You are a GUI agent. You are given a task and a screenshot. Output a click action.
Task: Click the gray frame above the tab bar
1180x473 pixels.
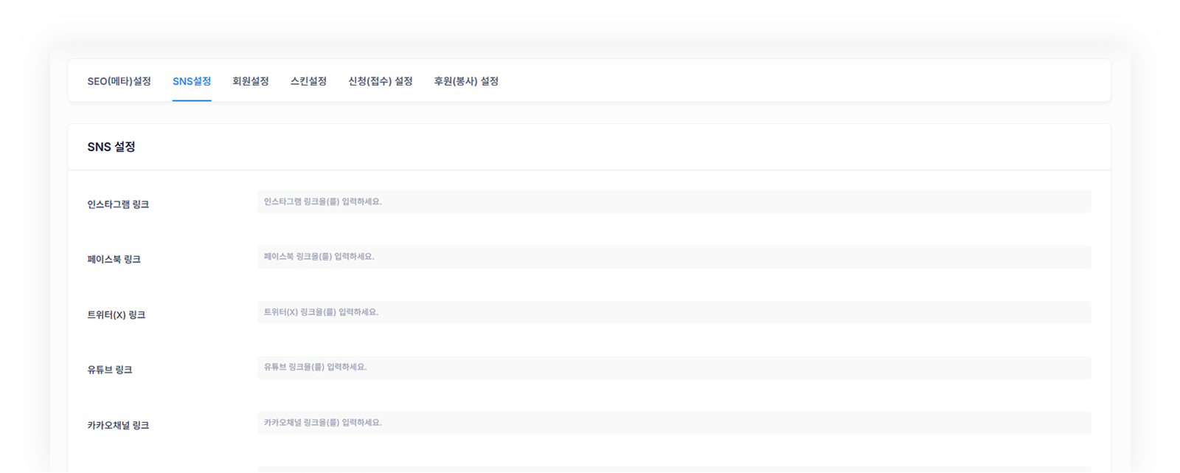(x=590, y=30)
